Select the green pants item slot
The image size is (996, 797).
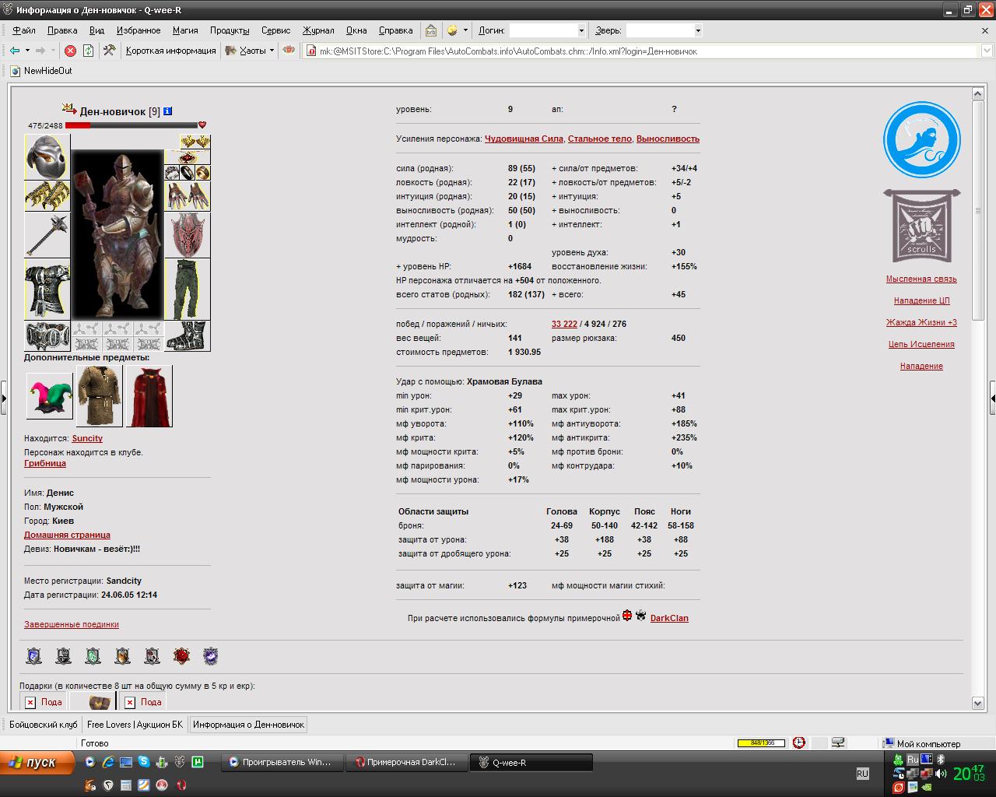point(187,290)
